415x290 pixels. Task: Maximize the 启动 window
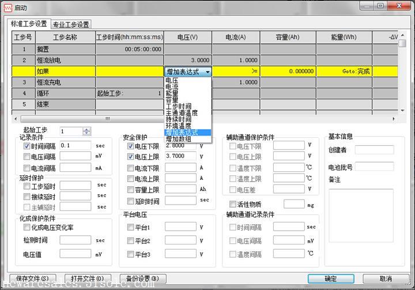pyautogui.click(x=380, y=6)
